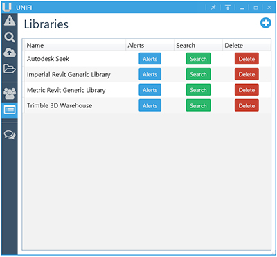Delete the Trimble 3D Warehouse library
The height and width of the screenshot is (257, 277).
click(247, 105)
